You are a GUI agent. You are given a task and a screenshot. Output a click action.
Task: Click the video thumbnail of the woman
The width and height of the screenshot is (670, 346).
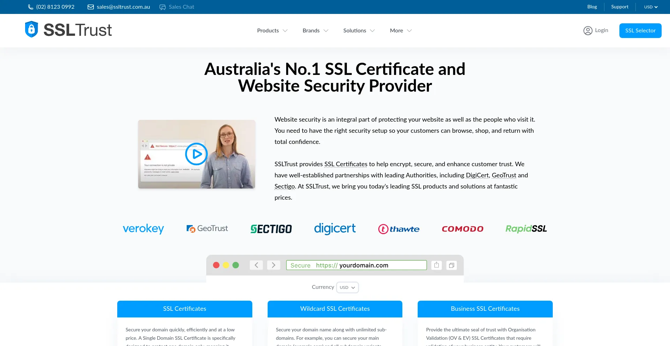(196, 154)
